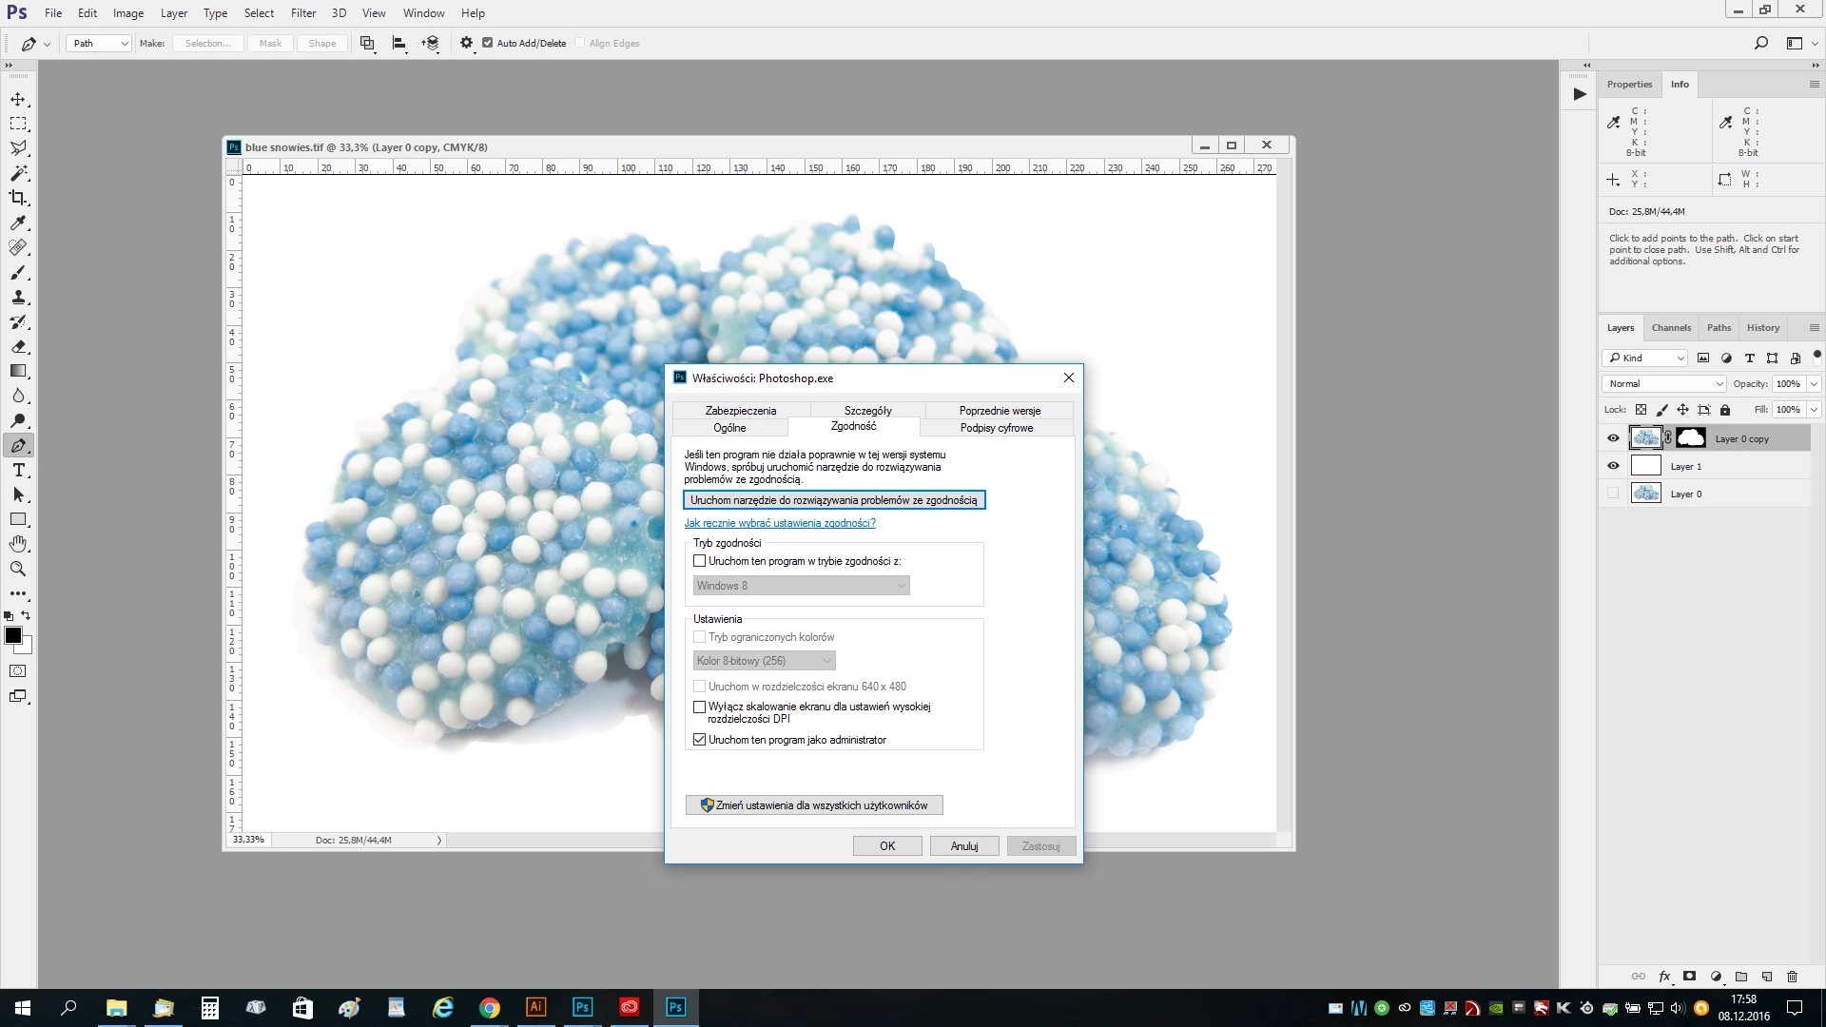Open the Filter menu

303,12
